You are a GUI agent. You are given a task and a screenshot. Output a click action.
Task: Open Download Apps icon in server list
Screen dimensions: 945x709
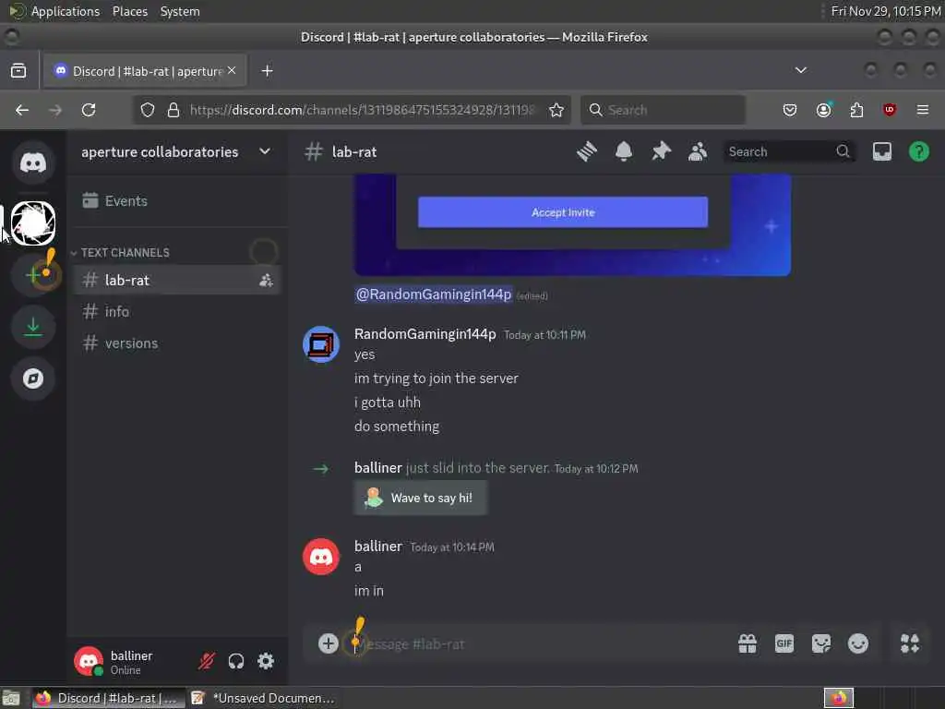click(33, 327)
